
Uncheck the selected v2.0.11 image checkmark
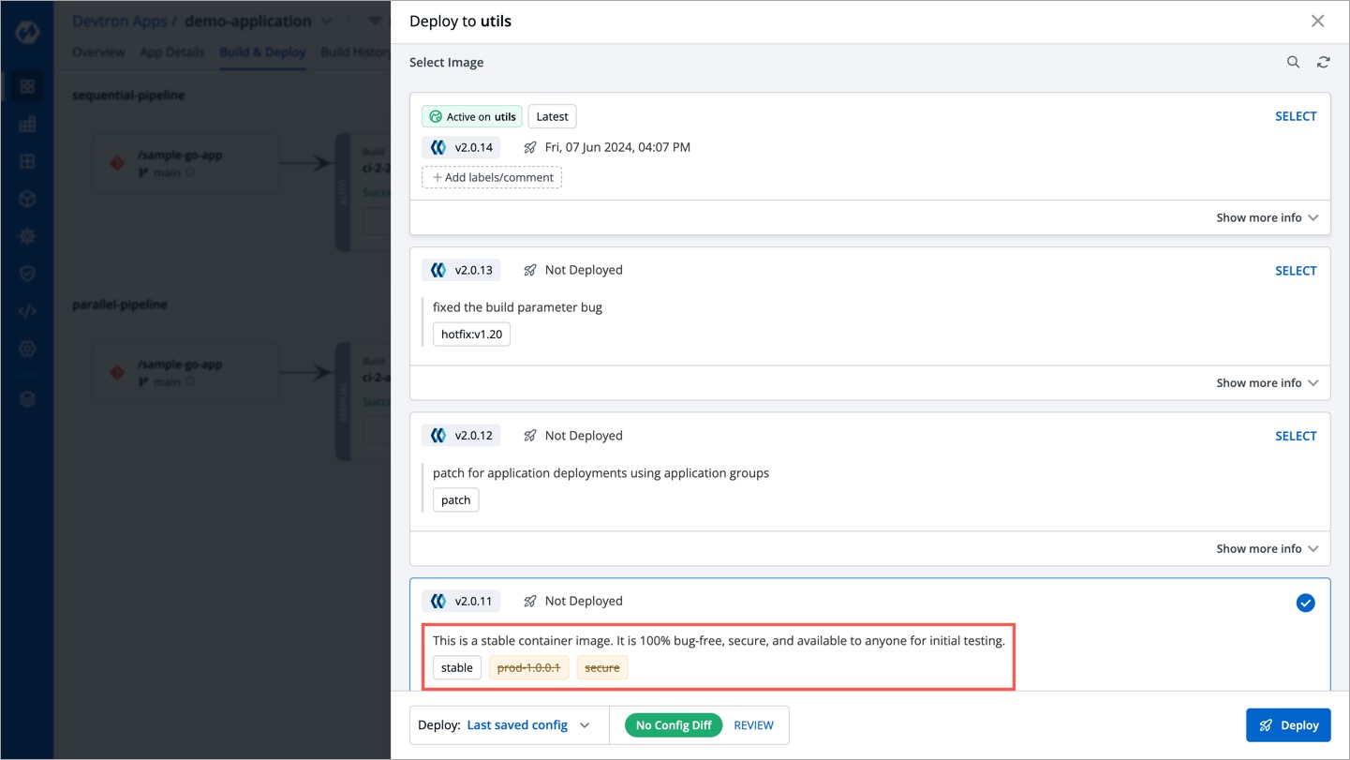[1305, 603]
